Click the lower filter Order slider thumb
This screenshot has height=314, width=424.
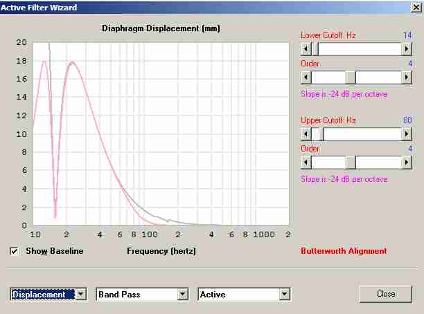pyautogui.click(x=351, y=77)
